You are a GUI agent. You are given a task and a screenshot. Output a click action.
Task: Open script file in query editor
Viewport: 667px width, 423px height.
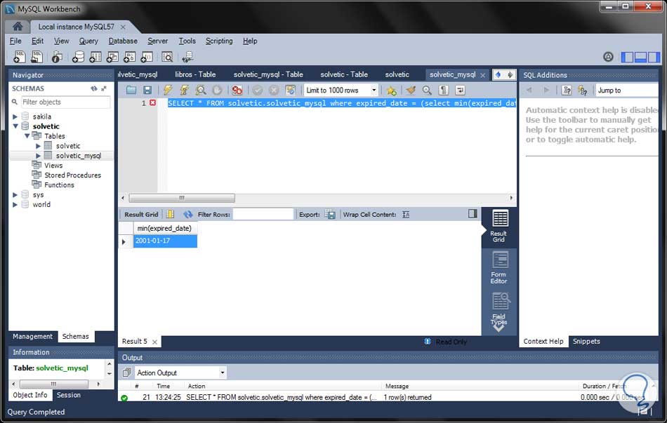(x=131, y=90)
